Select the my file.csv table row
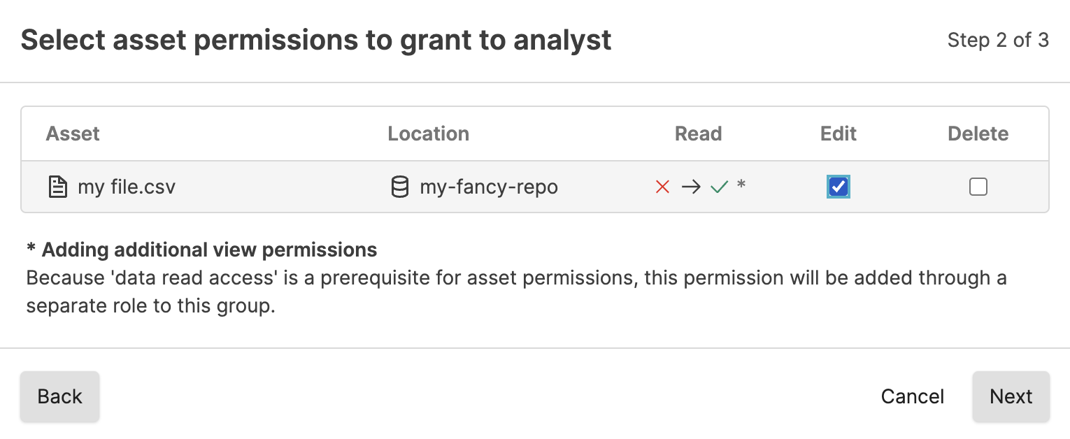This screenshot has height=439, width=1070. click(x=280, y=187)
